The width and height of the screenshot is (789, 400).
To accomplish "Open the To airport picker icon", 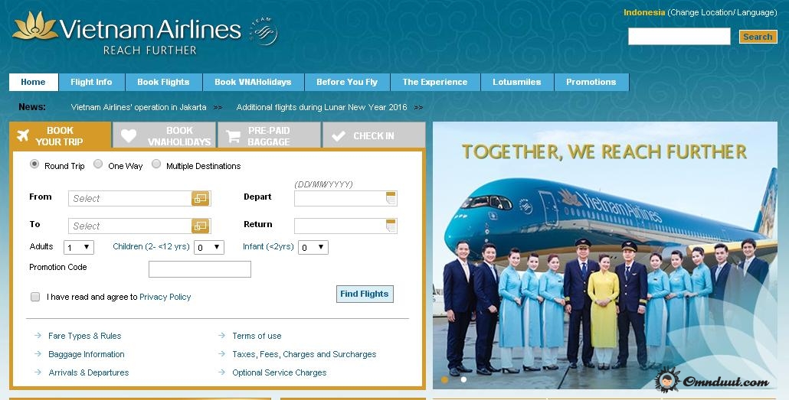I will pyautogui.click(x=200, y=226).
